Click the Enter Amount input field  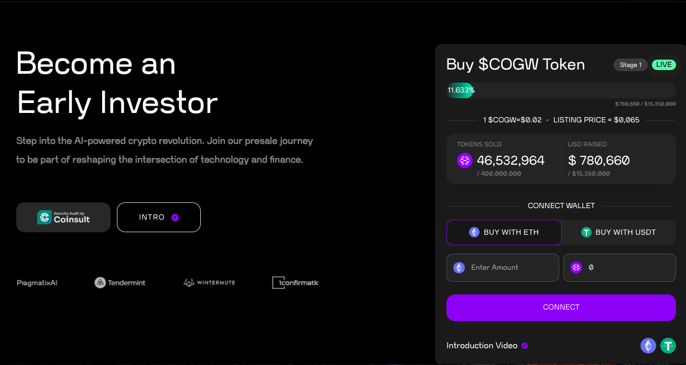tap(503, 268)
